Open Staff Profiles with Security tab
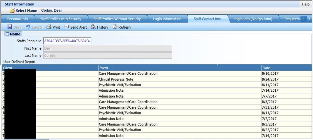313x140 pixels. [x=61, y=19]
